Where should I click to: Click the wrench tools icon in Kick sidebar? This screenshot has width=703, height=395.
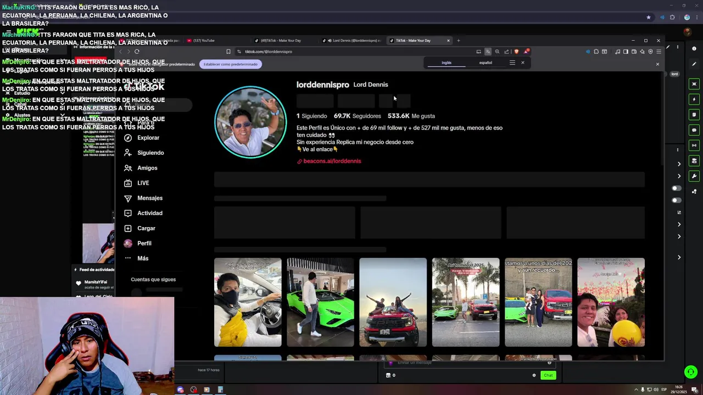coord(694,177)
